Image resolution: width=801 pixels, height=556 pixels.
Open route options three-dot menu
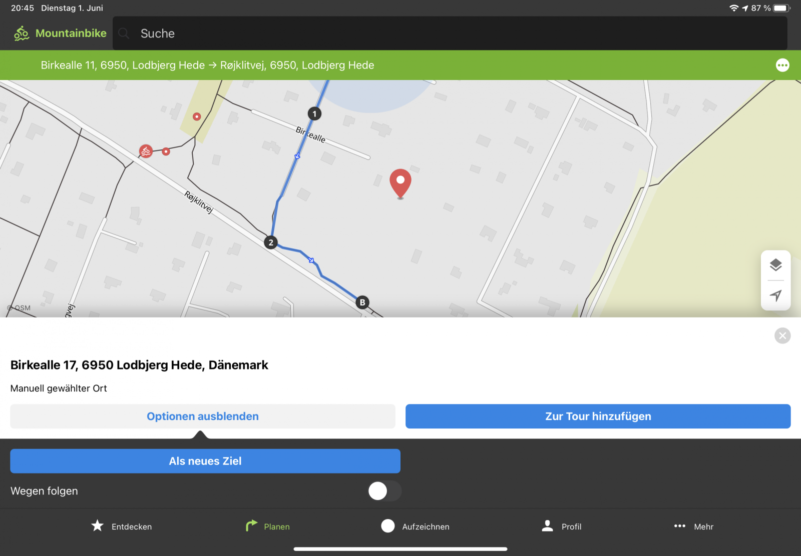[x=782, y=65]
